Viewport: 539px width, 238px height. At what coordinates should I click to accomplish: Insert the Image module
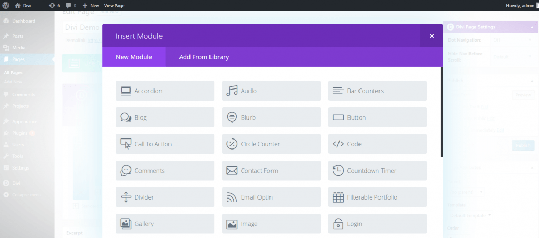pyautogui.click(x=271, y=224)
